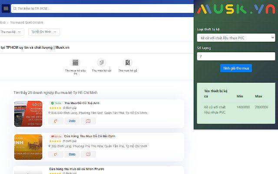Click Zalo button for Tuệ Anh listing
Image resolution: width=278 pixels, height=174 pixels.
pyautogui.click(x=72, y=121)
